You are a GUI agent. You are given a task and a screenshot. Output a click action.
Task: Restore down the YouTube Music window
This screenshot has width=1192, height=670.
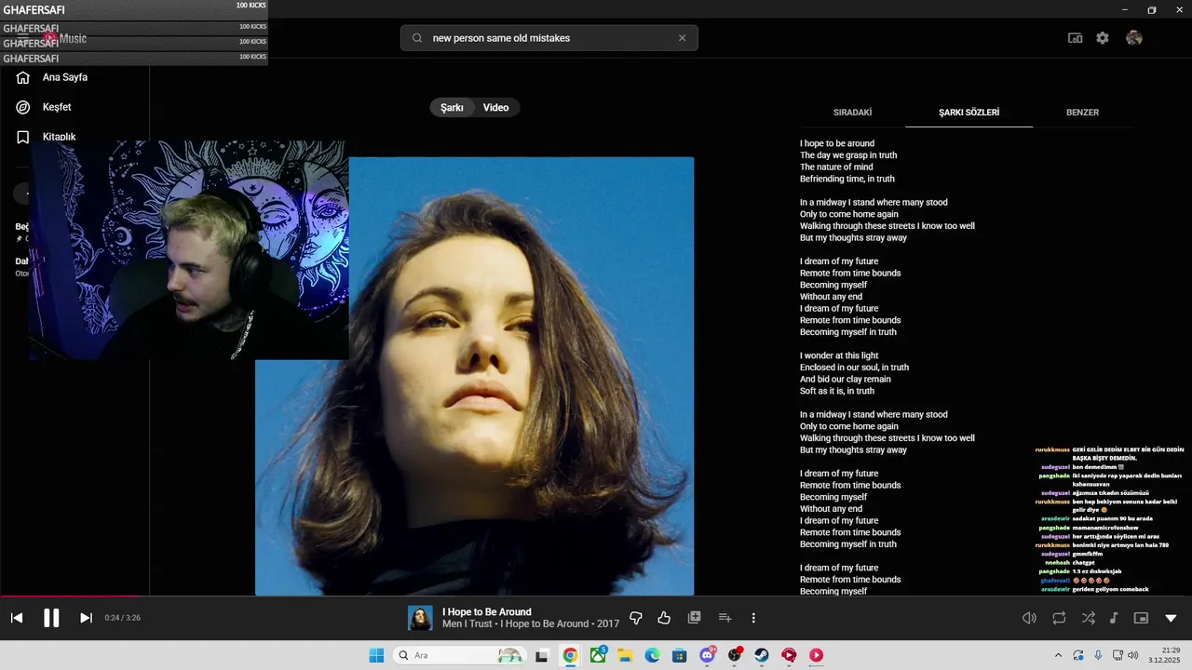tap(1152, 9)
